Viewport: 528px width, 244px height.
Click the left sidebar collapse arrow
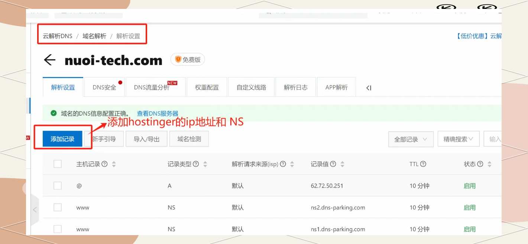[x=35, y=209]
